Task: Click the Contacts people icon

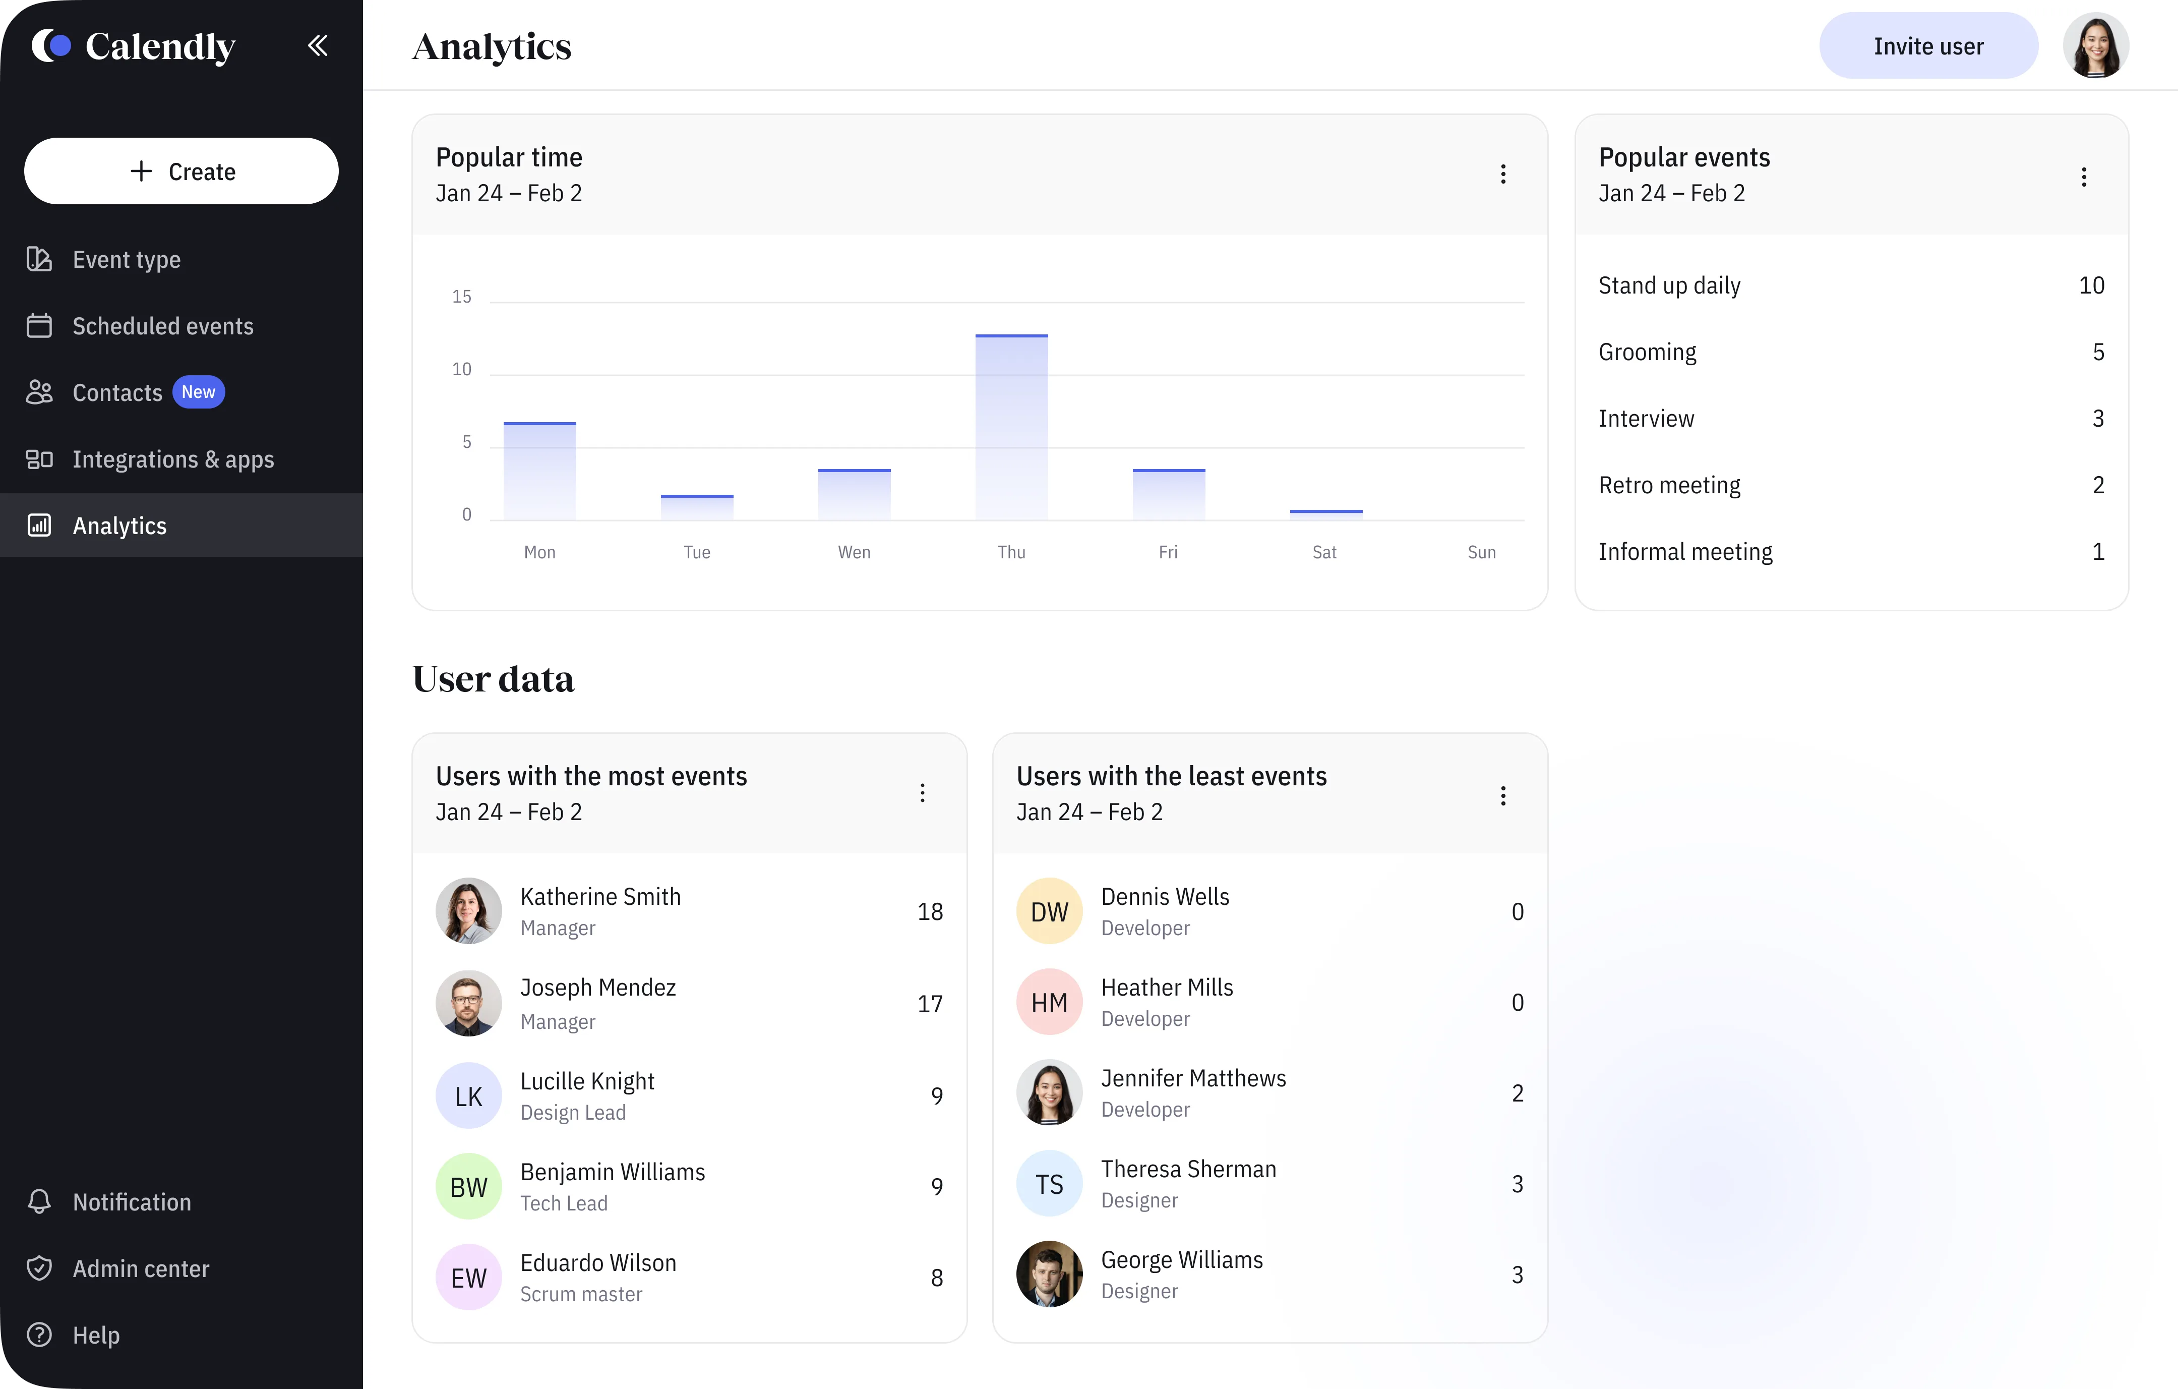Action: (x=39, y=392)
